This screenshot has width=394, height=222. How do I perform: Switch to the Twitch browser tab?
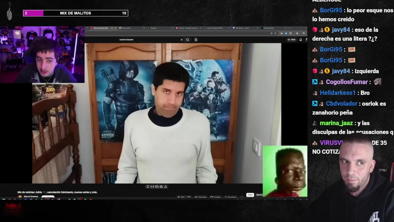pos(245,28)
